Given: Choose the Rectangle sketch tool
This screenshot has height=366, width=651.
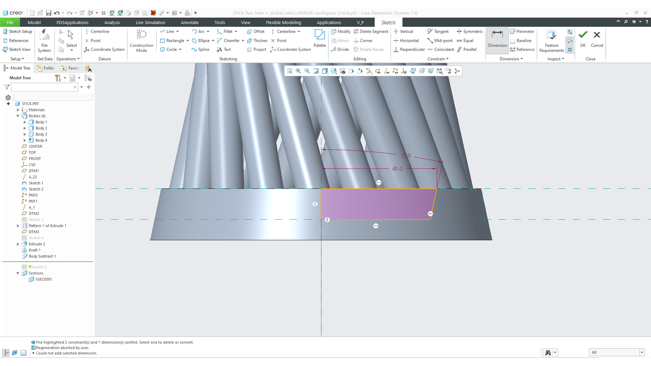Looking at the screenshot, I should click(171, 41).
